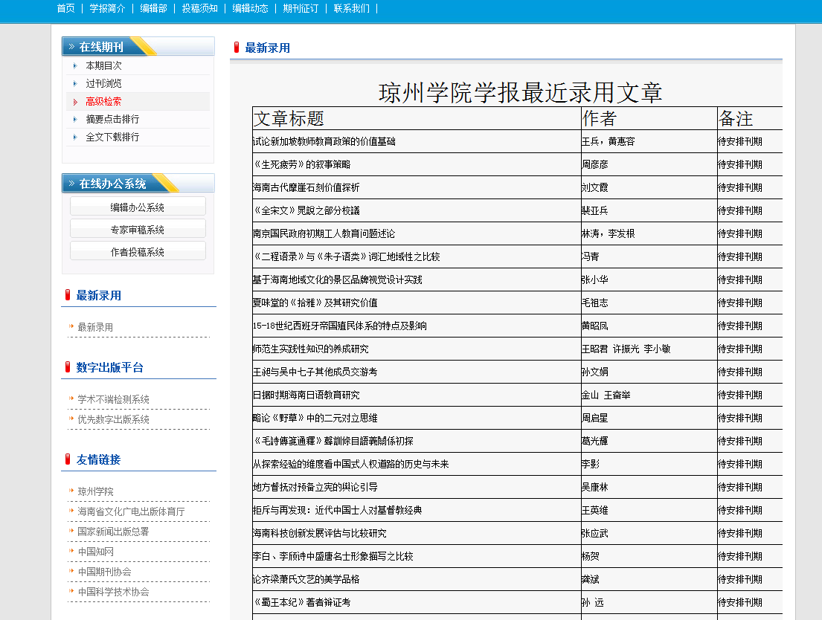The height and width of the screenshot is (620, 822).
Task: Open 联系我们 navigation item
Action: [351, 8]
